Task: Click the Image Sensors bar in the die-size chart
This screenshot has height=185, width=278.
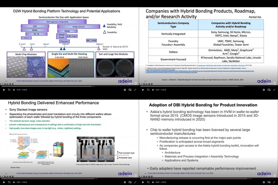Action: (x=78, y=27)
